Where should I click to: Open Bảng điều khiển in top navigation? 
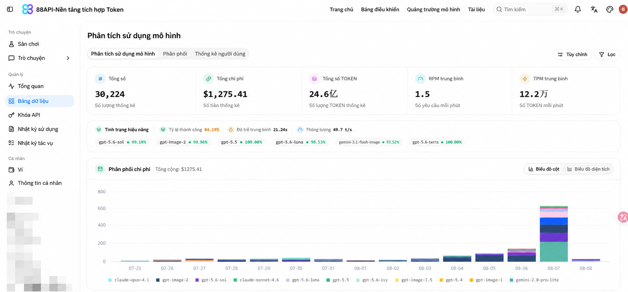pos(380,10)
